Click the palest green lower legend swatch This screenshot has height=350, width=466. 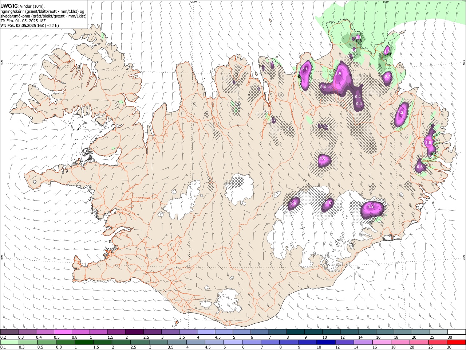click(9, 342)
